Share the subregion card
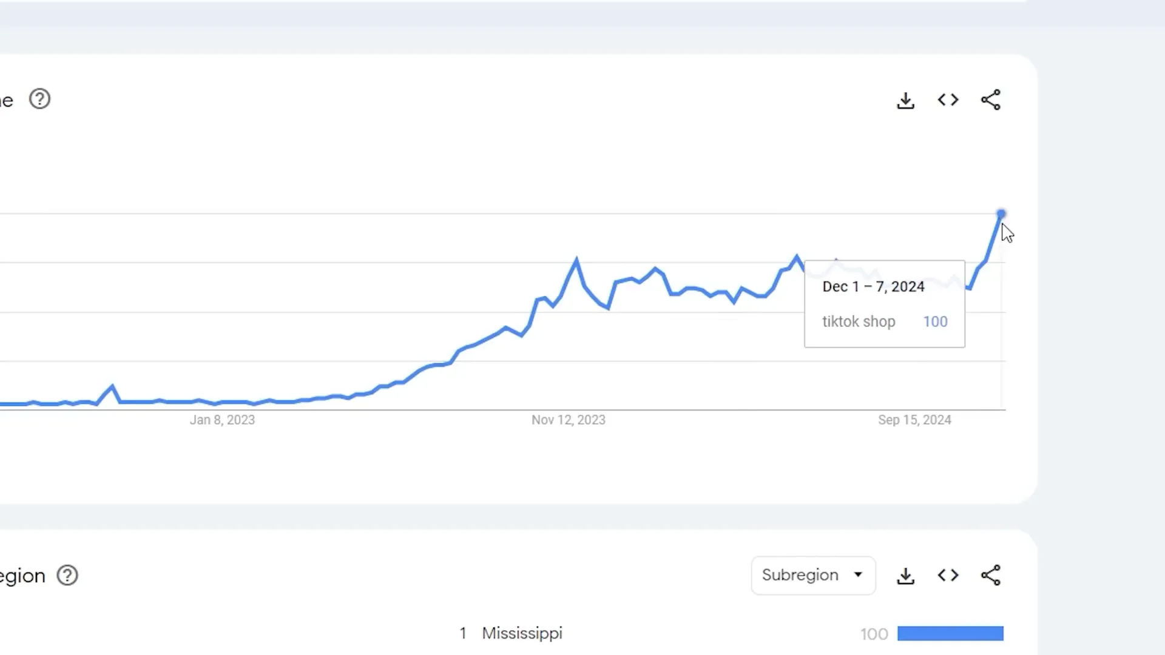This screenshot has height=655, width=1165. [x=991, y=575]
